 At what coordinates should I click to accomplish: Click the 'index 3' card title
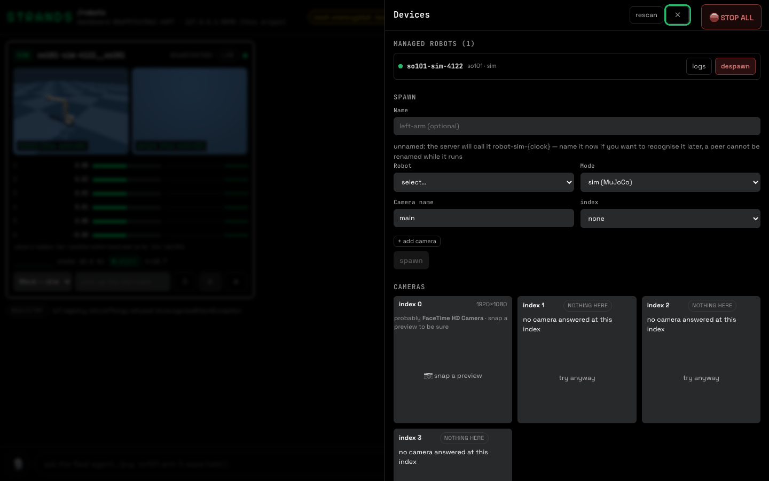pyautogui.click(x=410, y=438)
